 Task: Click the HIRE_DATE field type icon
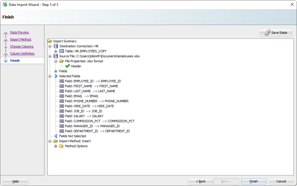[61, 106]
